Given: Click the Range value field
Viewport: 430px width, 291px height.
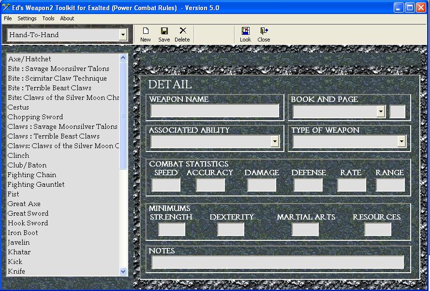Looking at the screenshot, I should (390, 185).
